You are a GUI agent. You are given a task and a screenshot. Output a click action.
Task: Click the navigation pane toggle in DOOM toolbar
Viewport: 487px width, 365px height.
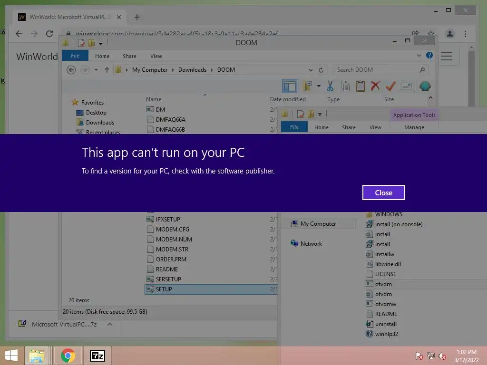[x=290, y=86]
